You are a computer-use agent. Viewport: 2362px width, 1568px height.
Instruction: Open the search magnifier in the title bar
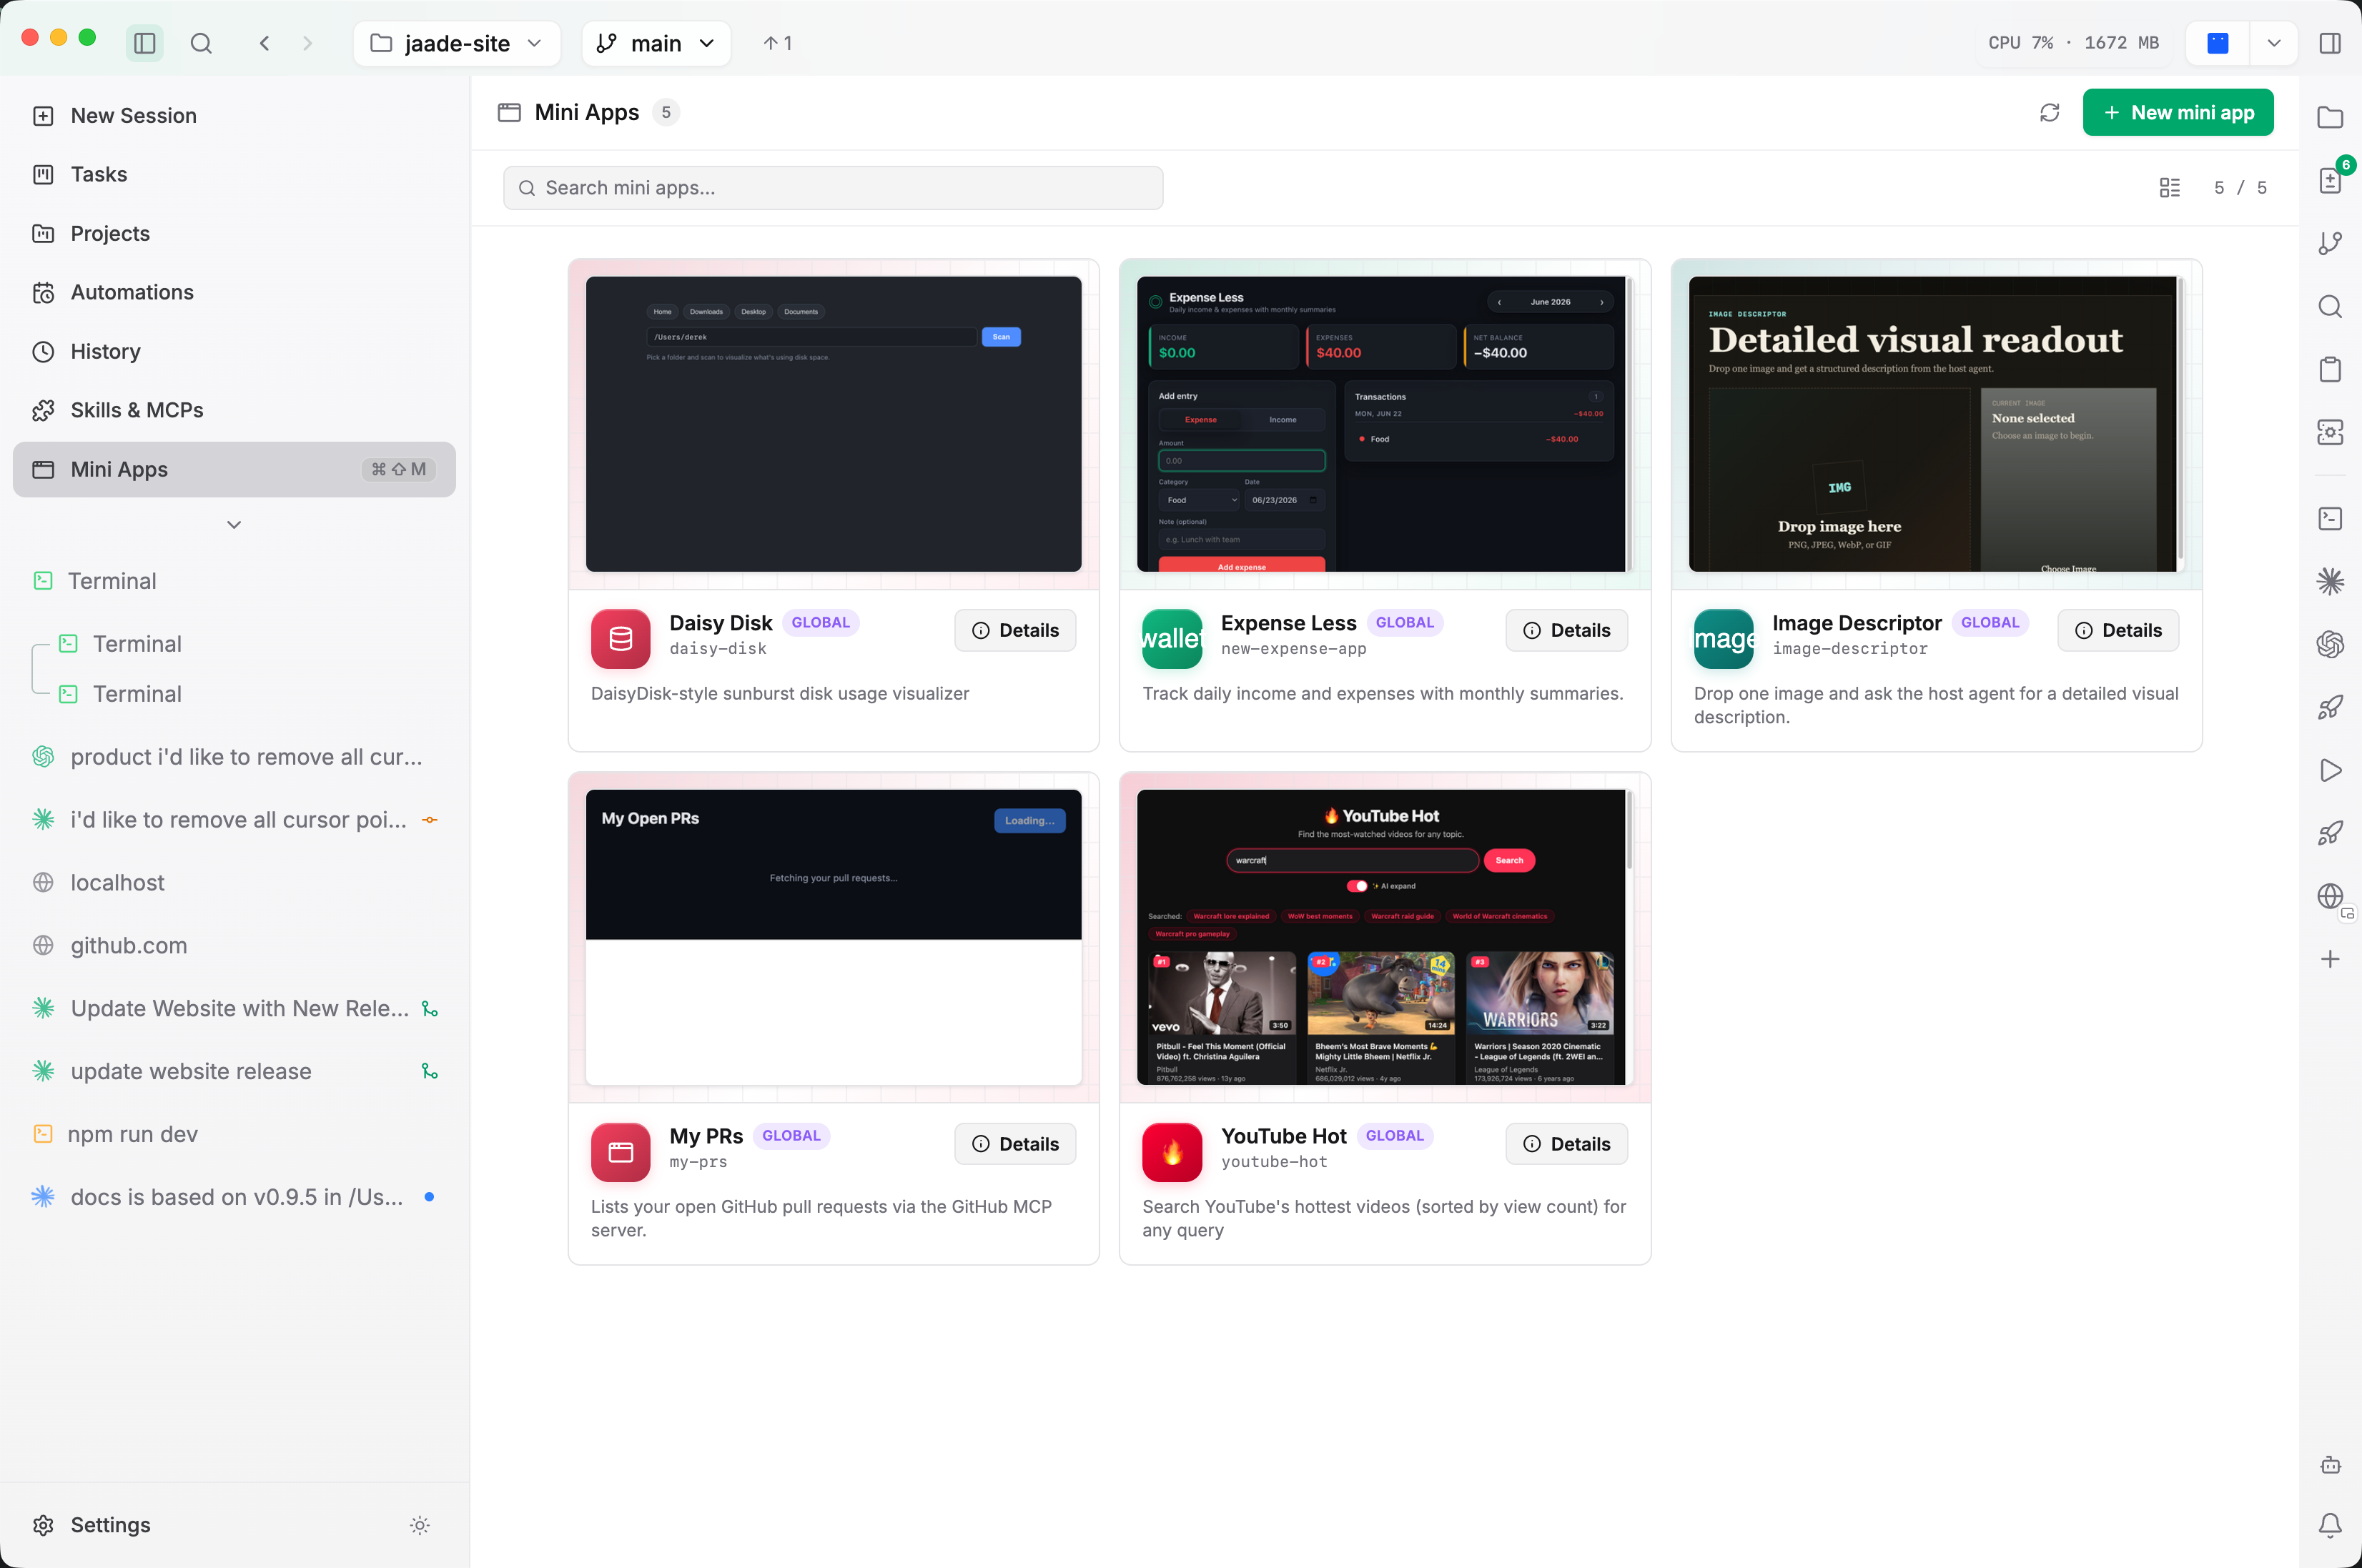click(201, 43)
